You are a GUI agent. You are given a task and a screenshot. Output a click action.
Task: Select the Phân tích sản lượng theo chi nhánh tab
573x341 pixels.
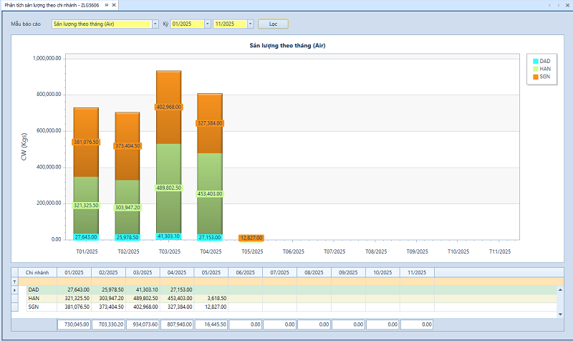pos(52,5)
